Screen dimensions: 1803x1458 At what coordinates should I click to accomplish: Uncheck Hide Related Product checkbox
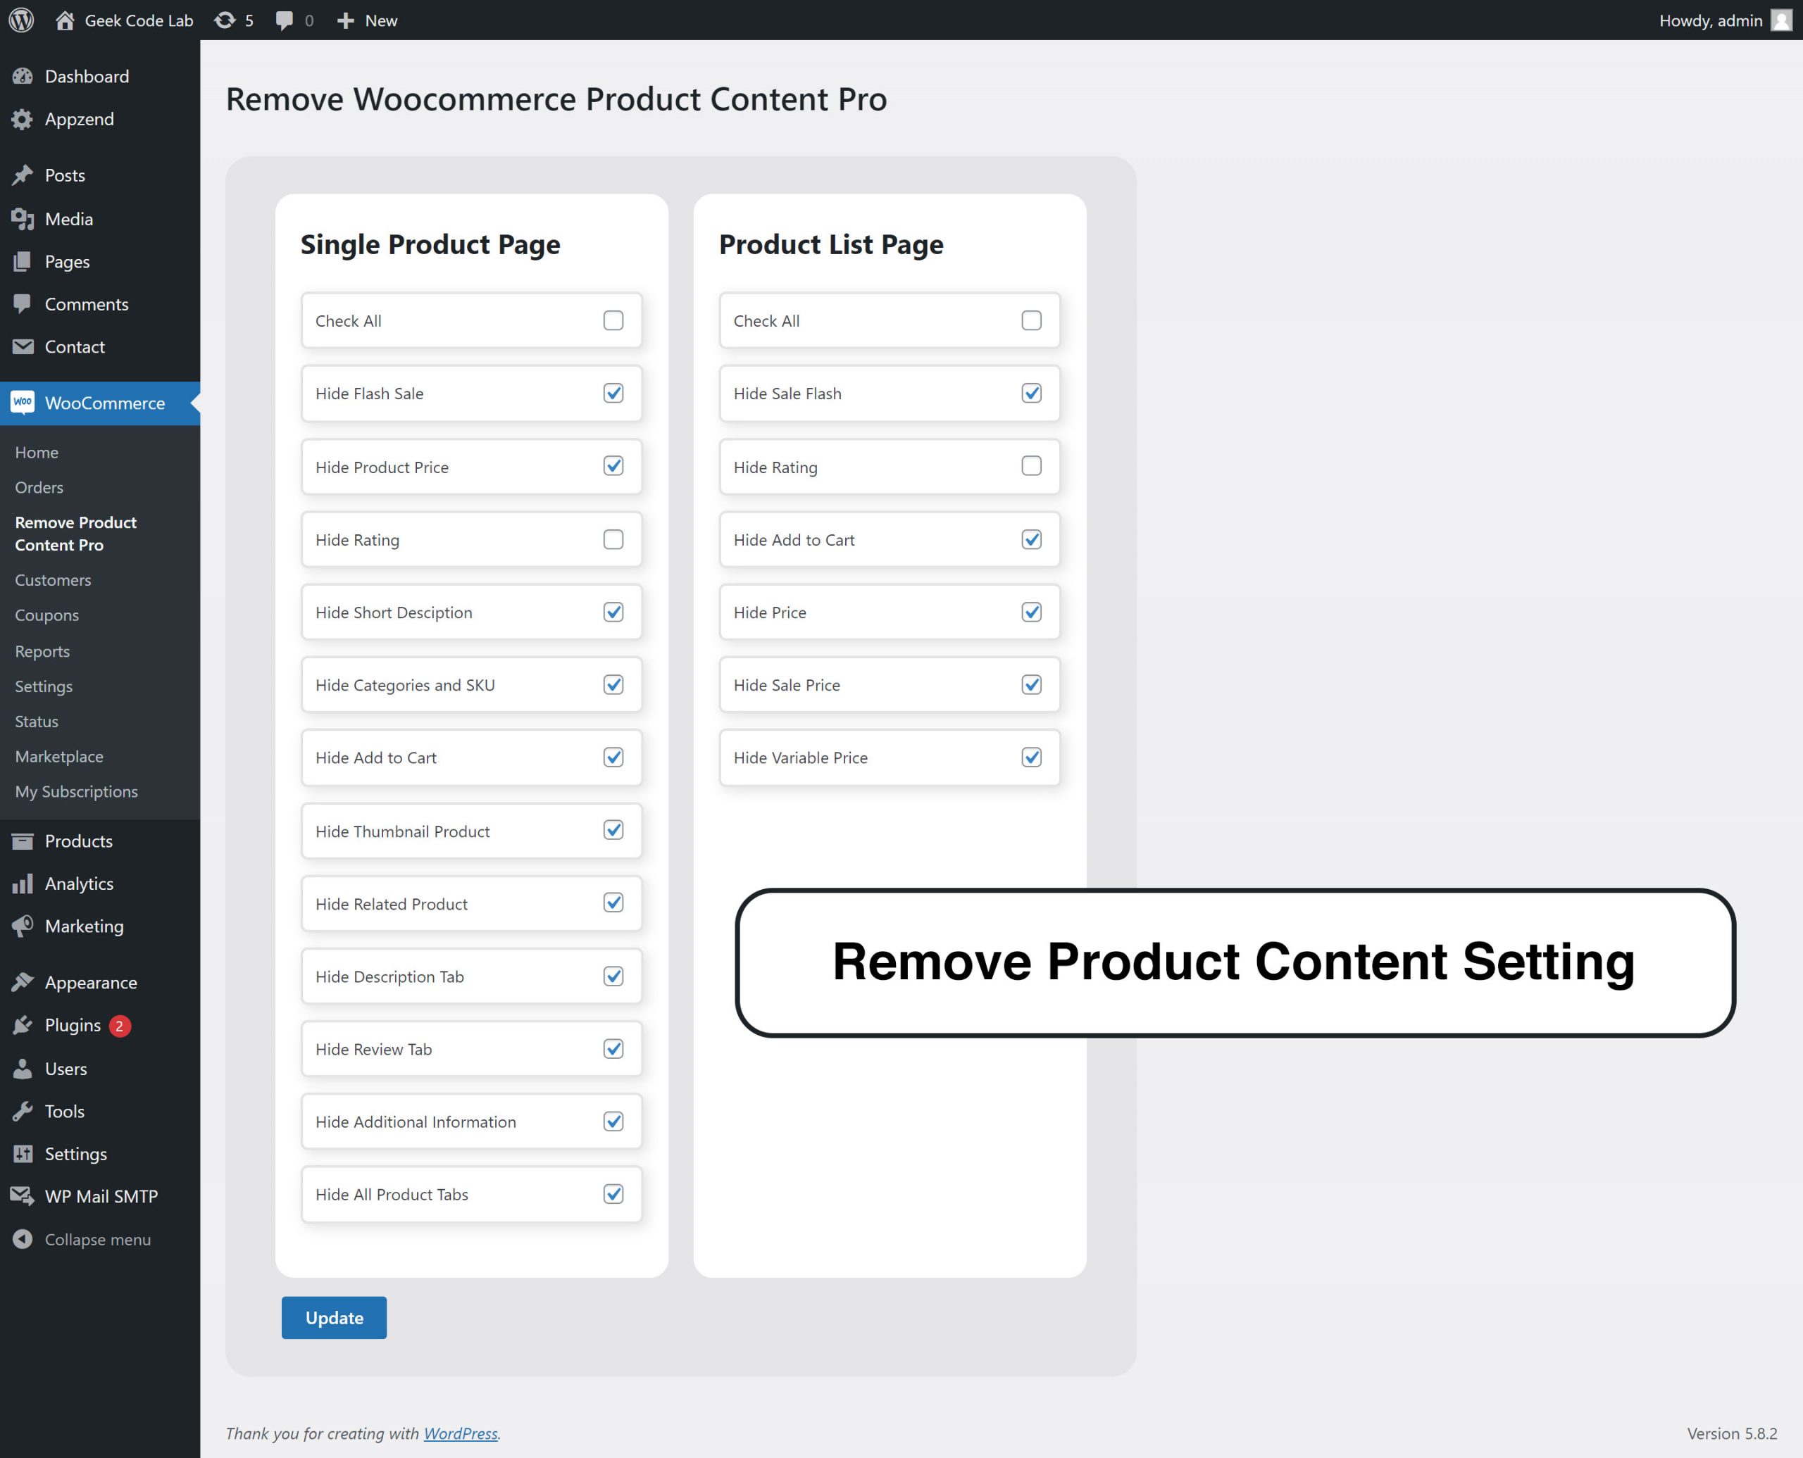point(613,903)
